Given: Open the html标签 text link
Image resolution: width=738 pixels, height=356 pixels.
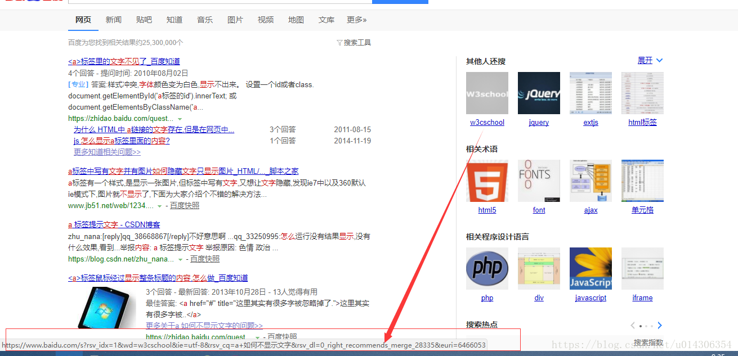Looking at the screenshot, I should [x=642, y=122].
